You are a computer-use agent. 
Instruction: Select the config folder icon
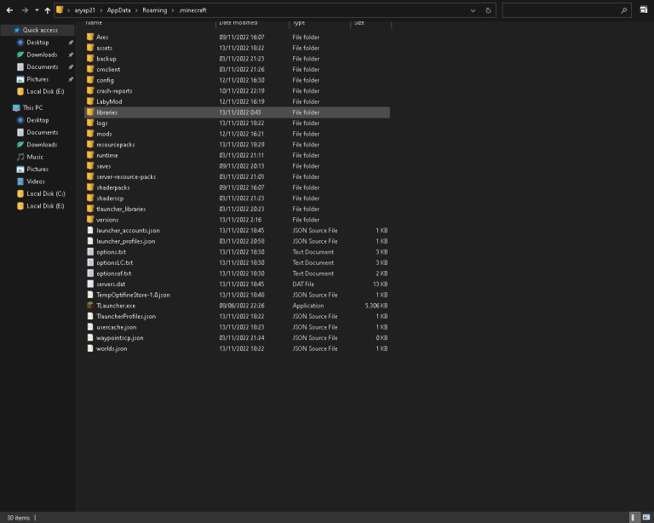tap(90, 80)
